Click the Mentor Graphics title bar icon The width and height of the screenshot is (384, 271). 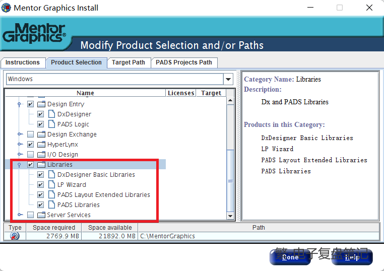tap(6, 8)
